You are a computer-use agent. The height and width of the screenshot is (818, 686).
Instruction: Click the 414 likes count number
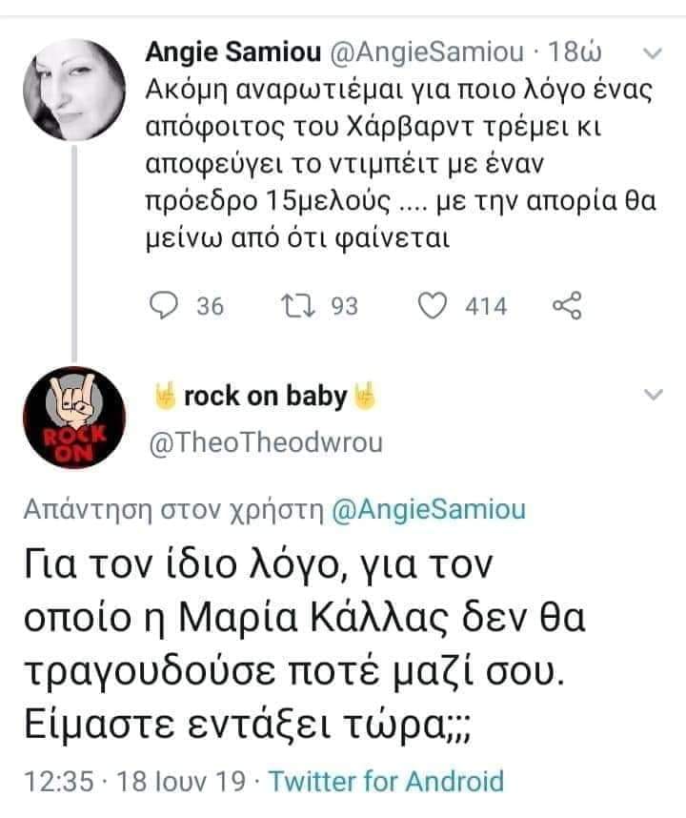[487, 306]
